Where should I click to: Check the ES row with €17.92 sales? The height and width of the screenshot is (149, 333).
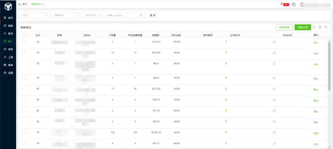pyautogui.click(x=24, y=111)
